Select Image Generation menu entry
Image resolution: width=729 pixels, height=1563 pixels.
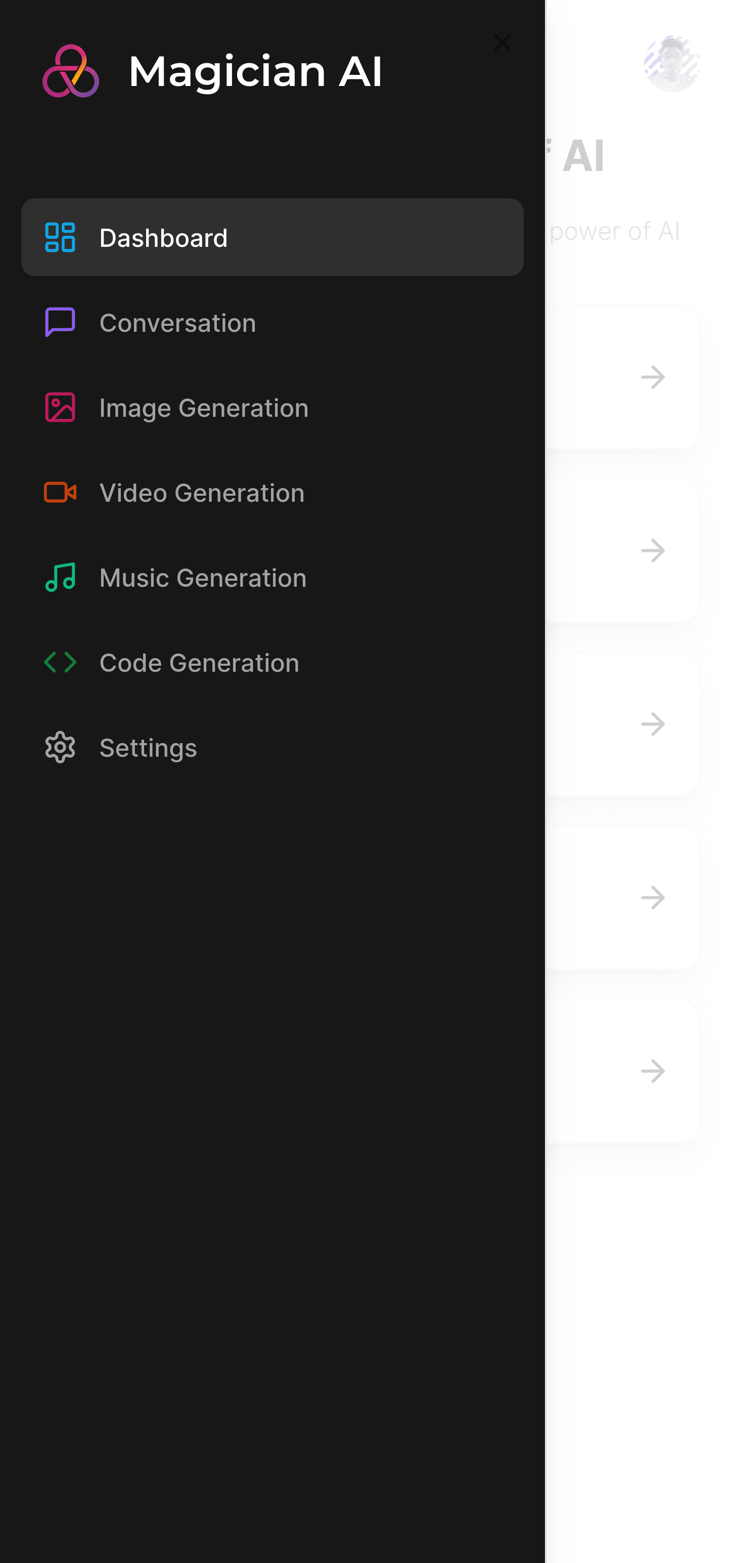pyautogui.click(x=272, y=407)
